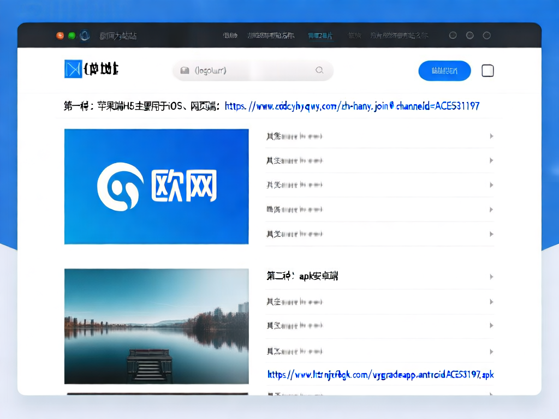Click the chevron arrow beside the apk section title
This screenshot has width=559, height=419.
click(x=491, y=277)
